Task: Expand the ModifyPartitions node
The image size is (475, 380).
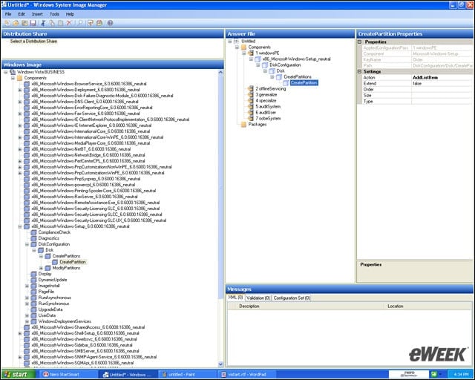Action: click(41, 268)
